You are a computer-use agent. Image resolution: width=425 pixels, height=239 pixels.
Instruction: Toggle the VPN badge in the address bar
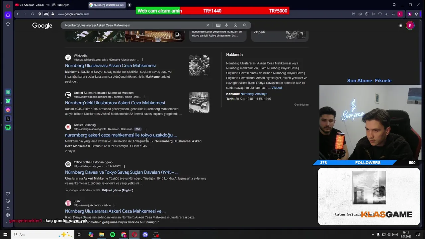(x=46, y=14)
